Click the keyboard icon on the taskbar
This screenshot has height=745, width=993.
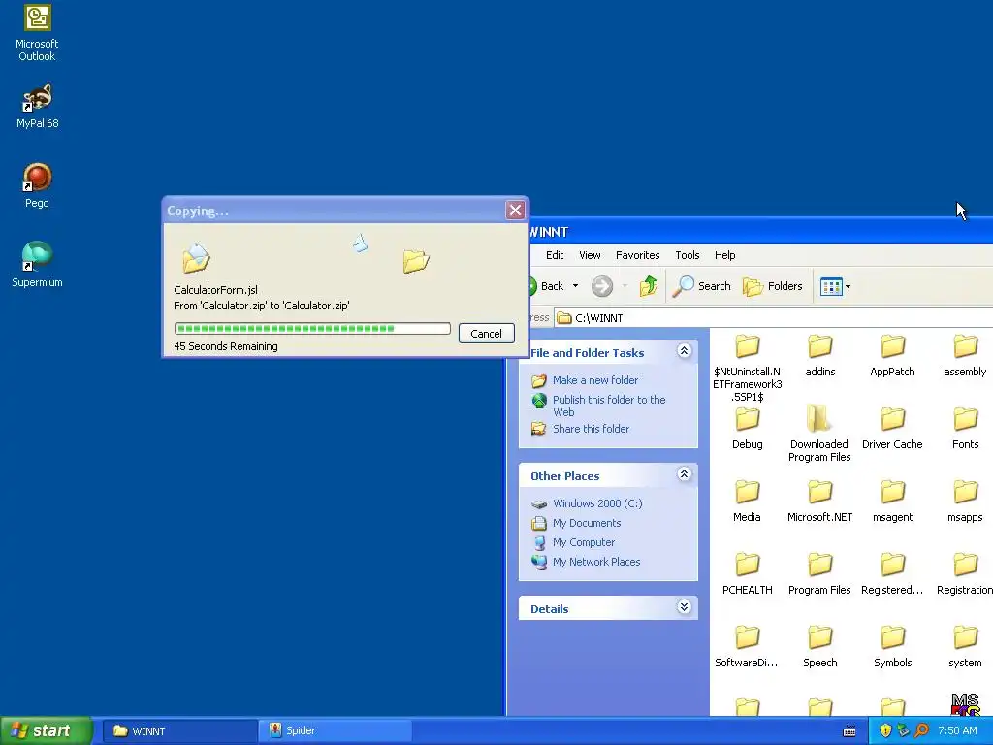pyautogui.click(x=849, y=731)
